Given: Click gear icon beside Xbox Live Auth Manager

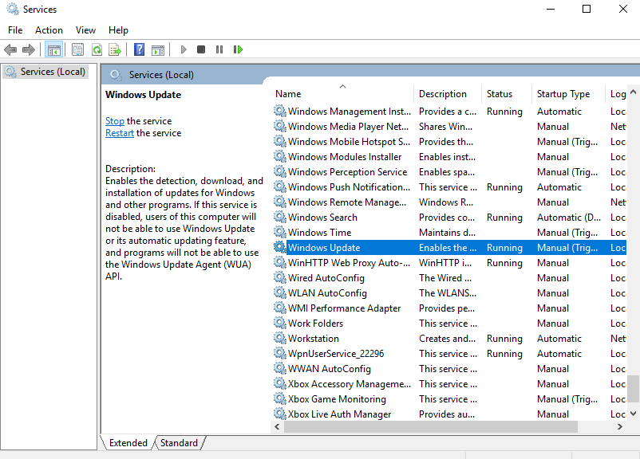Looking at the screenshot, I should coord(279,414).
